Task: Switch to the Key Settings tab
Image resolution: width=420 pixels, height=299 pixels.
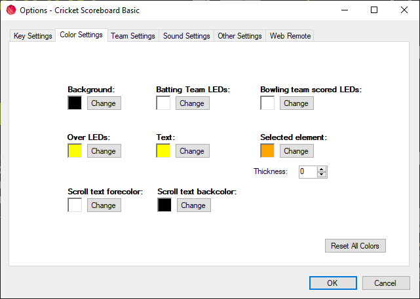Action: pos(33,36)
